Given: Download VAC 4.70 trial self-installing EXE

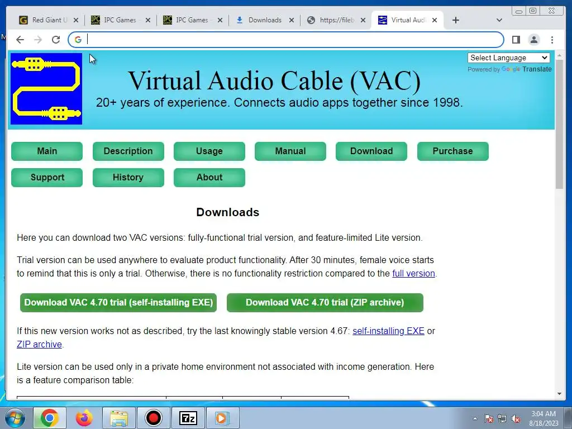Looking at the screenshot, I should [x=118, y=302].
